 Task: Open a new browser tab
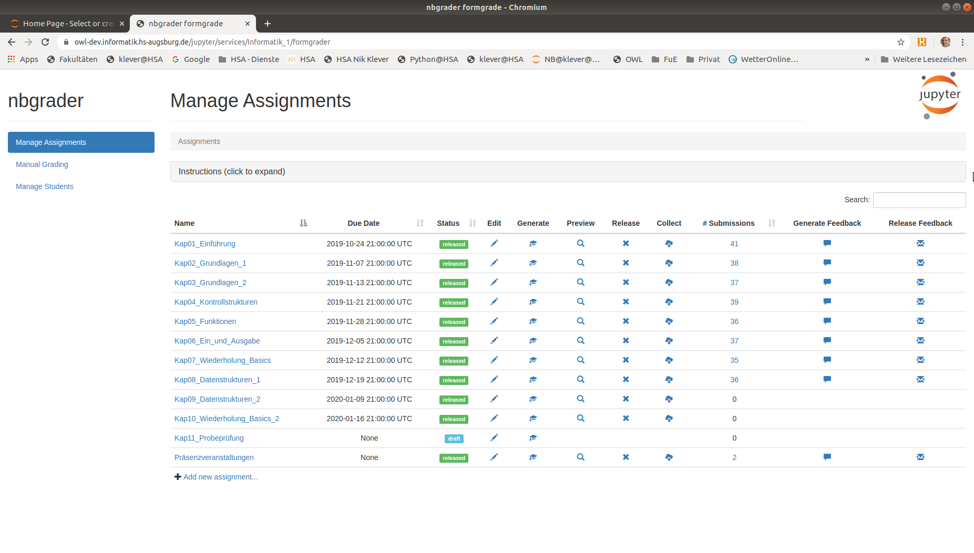coord(267,24)
